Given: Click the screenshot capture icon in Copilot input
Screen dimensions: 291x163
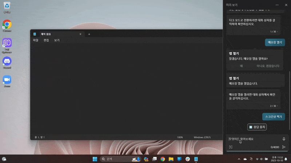Looking at the screenshot, I should [231, 147].
